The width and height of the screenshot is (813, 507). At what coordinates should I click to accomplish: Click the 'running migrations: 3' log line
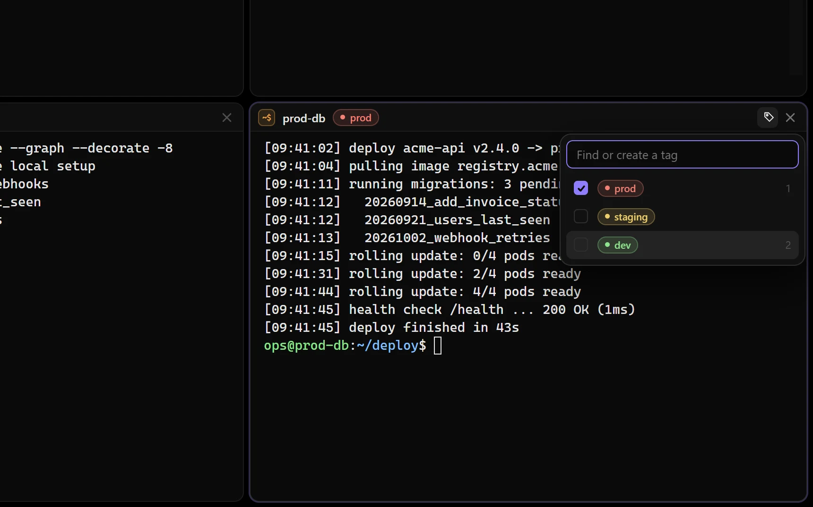tap(412, 184)
